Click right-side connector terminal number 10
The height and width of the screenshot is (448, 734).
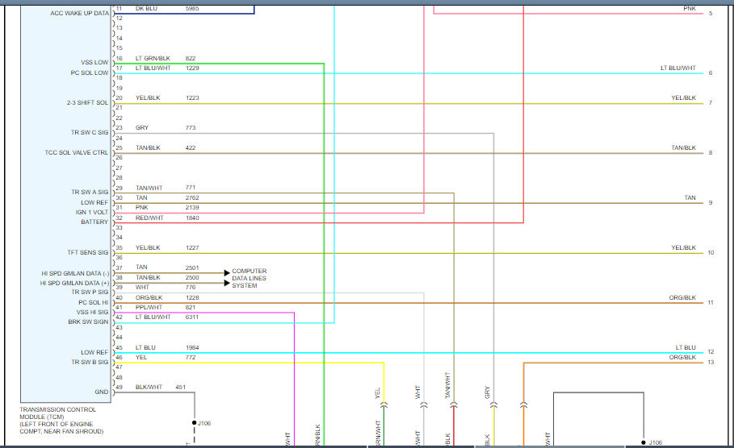click(711, 253)
